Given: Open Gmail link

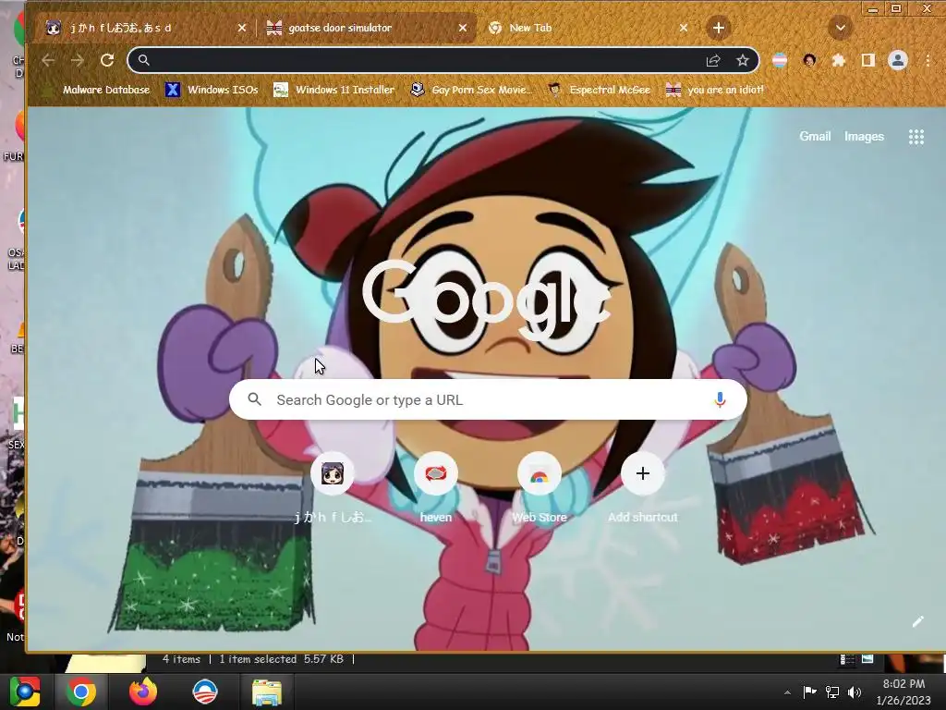Looking at the screenshot, I should [x=815, y=137].
